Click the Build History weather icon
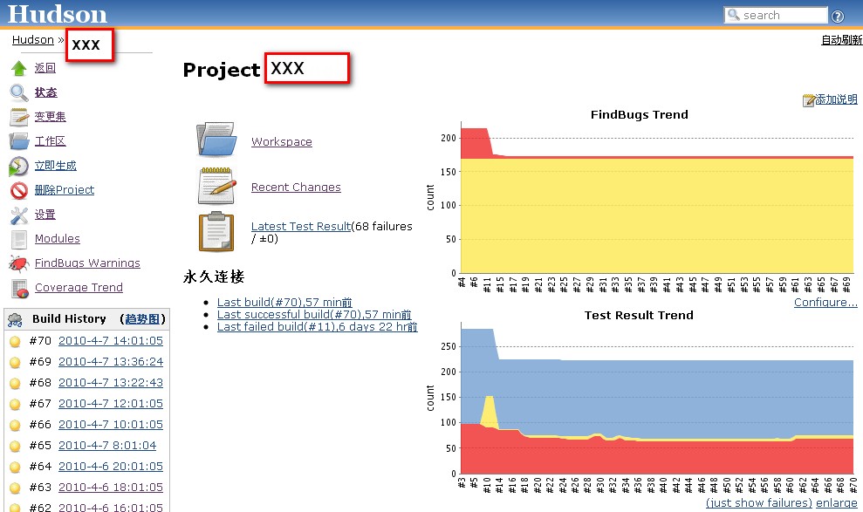This screenshot has height=512, width=863. [15, 319]
